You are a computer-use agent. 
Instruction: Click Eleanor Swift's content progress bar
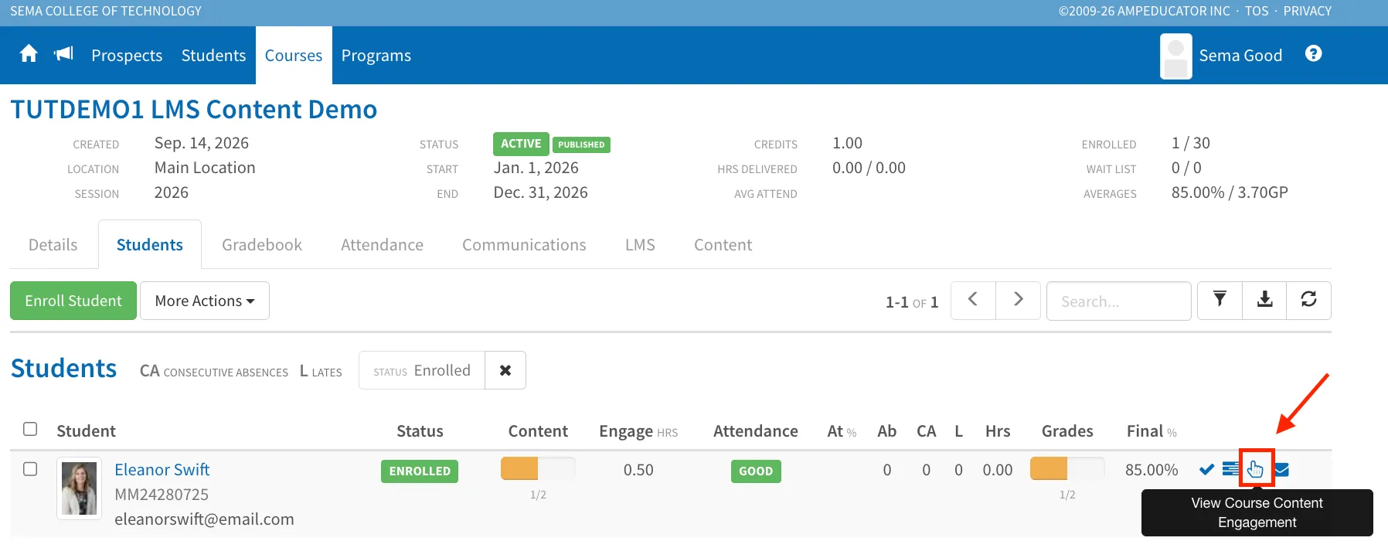click(538, 468)
